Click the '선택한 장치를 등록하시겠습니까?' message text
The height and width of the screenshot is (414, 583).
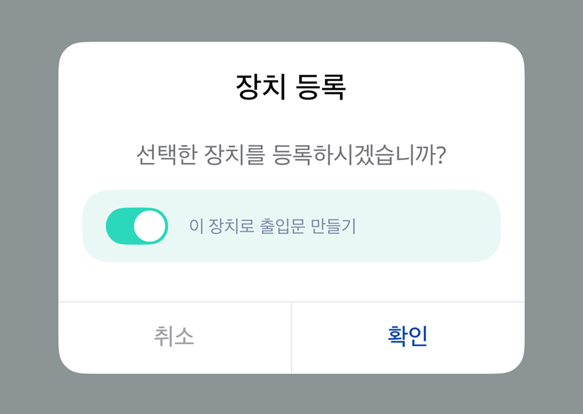(291, 157)
